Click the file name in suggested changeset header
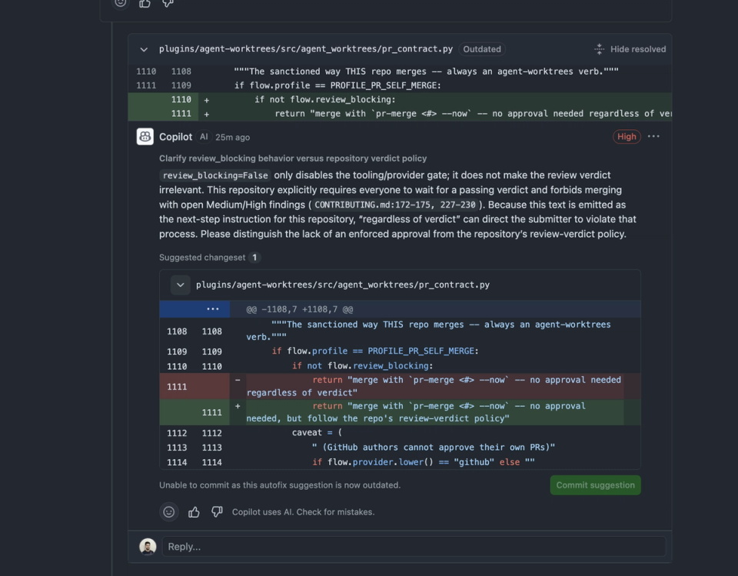 (x=343, y=285)
